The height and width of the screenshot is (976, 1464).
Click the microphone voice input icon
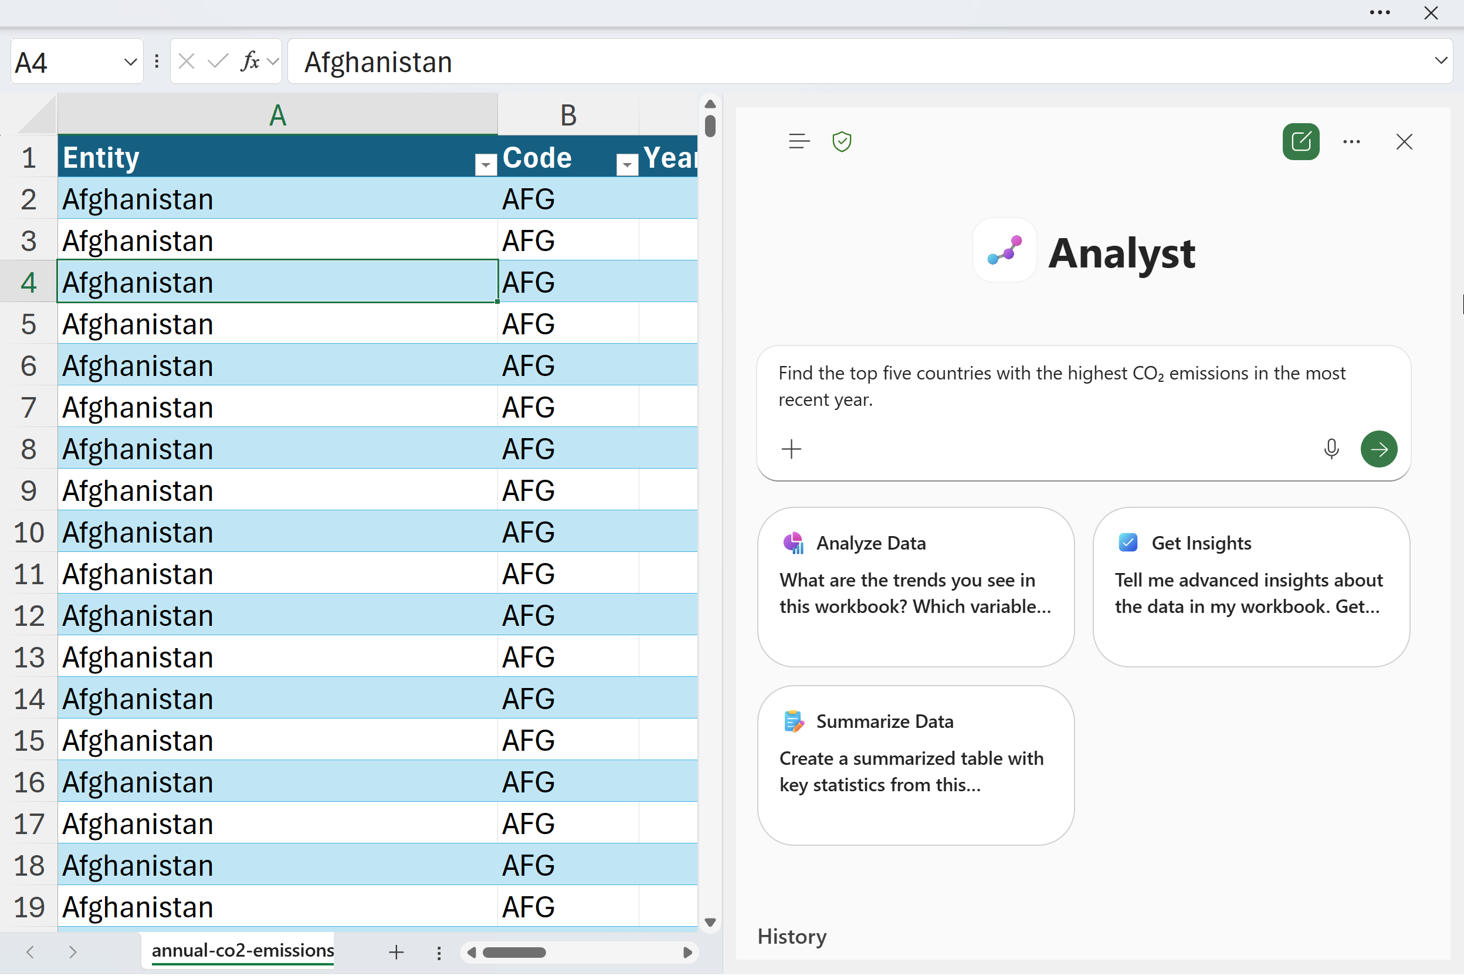(1331, 449)
